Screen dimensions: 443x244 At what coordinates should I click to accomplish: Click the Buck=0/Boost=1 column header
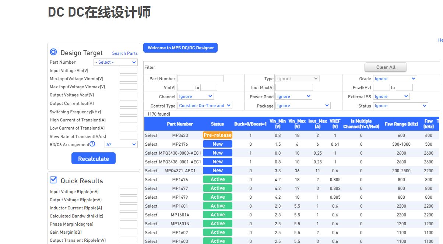[x=250, y=124]
